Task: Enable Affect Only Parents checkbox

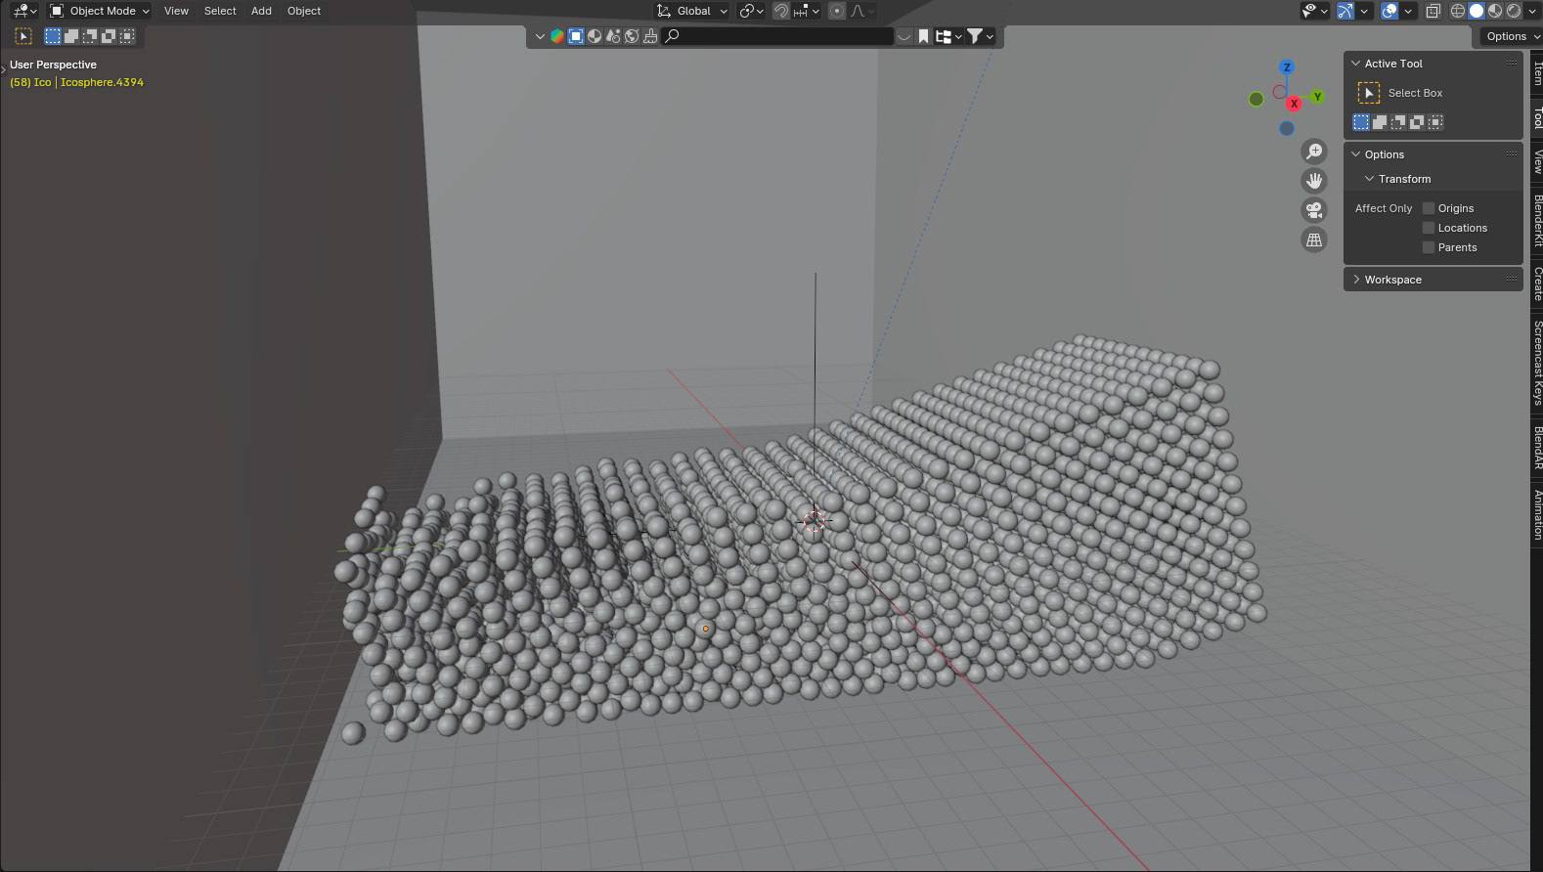Action: click(1429, 247)
